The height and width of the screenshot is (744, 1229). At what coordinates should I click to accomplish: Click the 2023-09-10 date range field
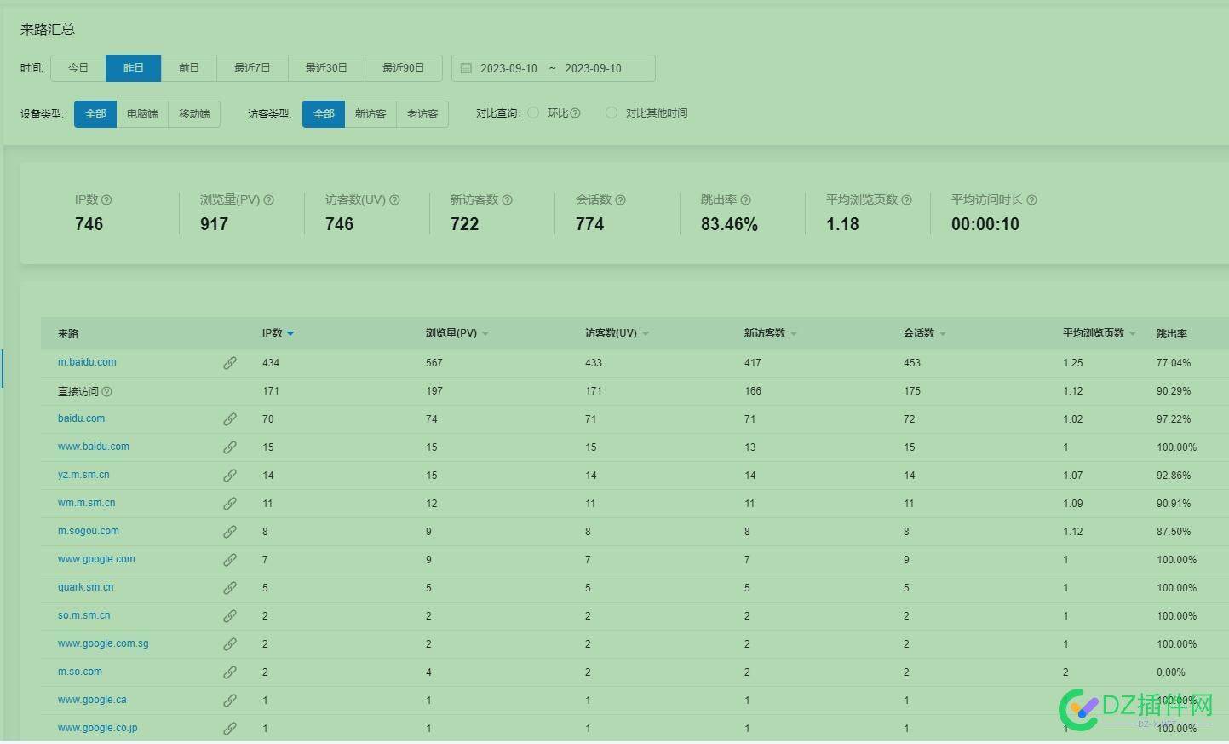coord(554,68)
